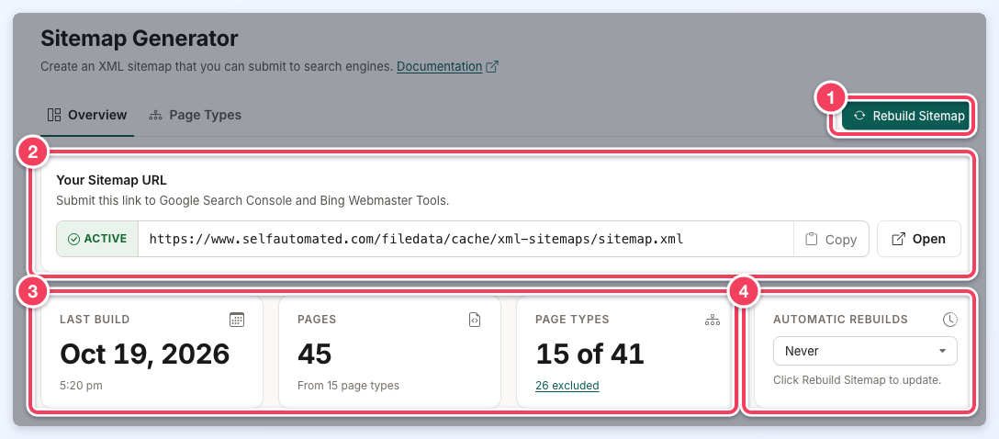Click the 'Click Rebuild Sitemap to update.' note
Screen dimensions: 999x439
click(857, 380)
